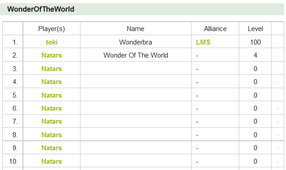The height and width of the screenshot is (170, 286).
Task: Open the LMS alliance link
Action: coord(203,42)
